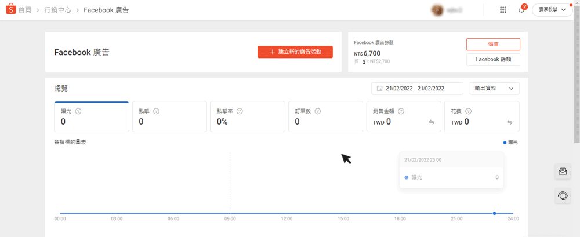Image resolution: width=580 pixels, height=237 pixels.
Task: Click the Facebook 餘額 button
Action: coord(493,60)
